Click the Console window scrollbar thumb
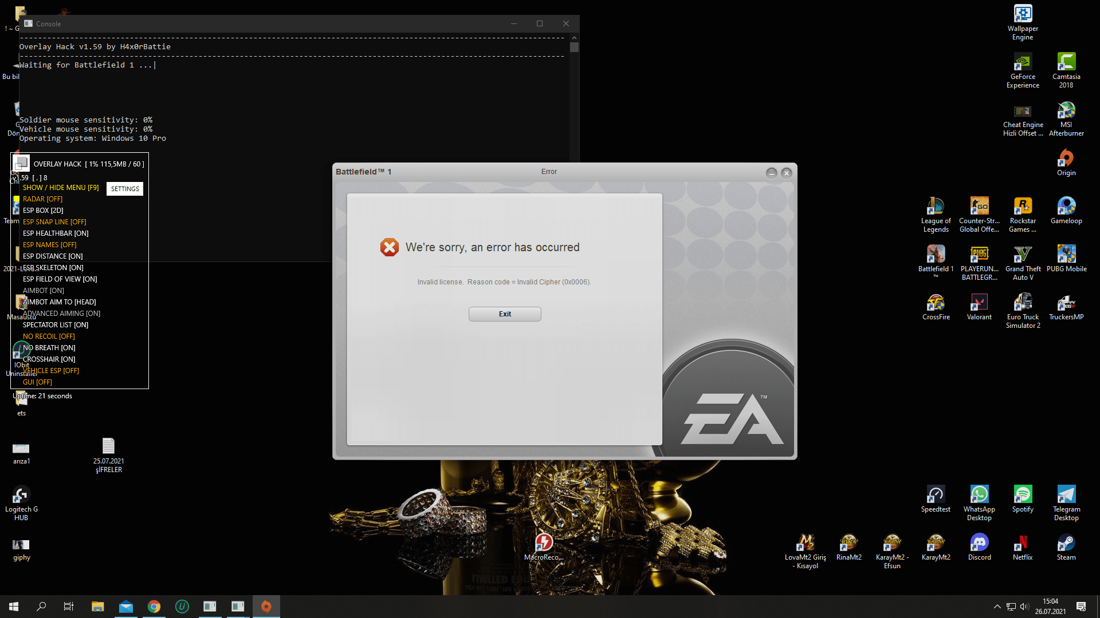This screenshot has width=1100, height=618. (x=575, y=47)
